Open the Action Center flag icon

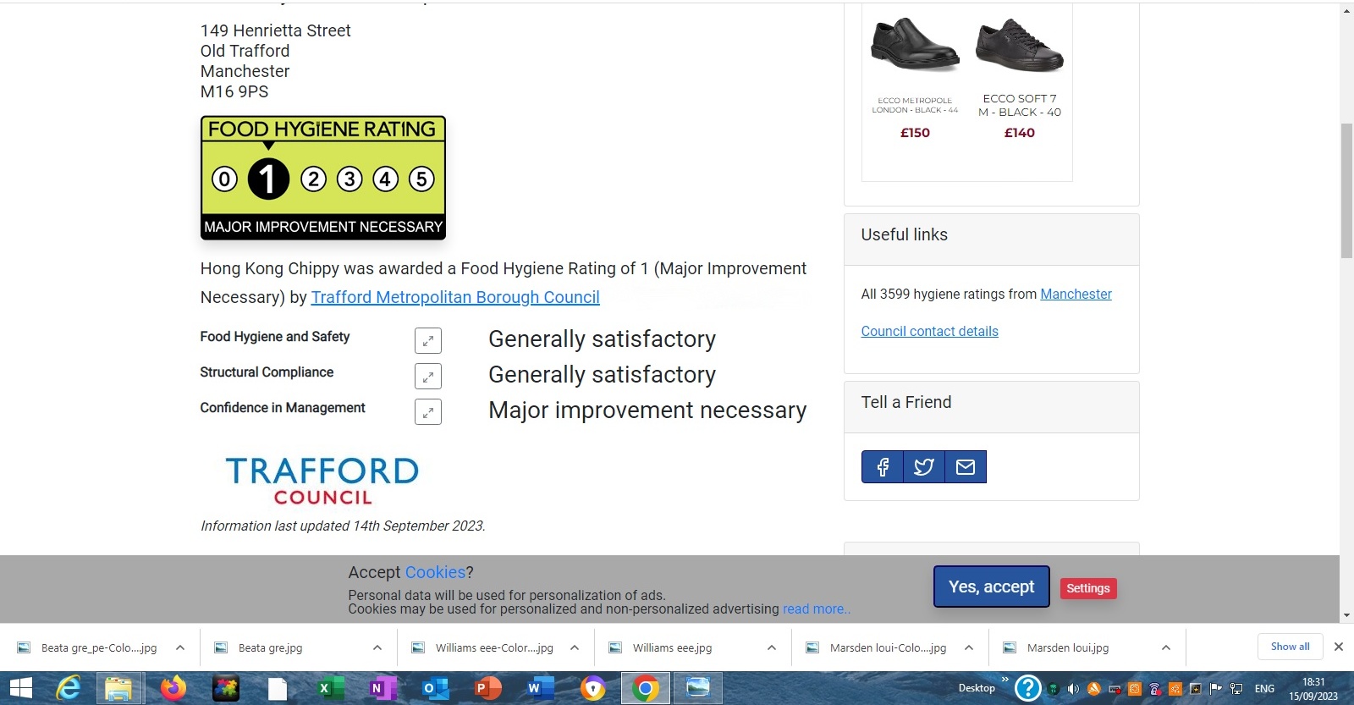point(1216,689)
